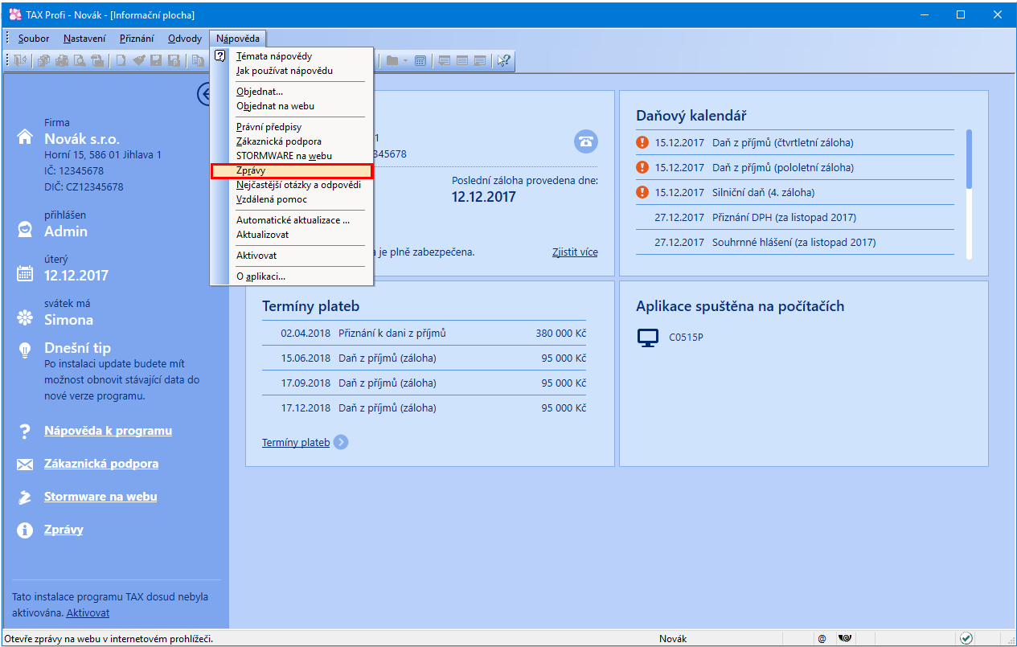1017x647 pixels.
Task: Click the green checkmark icon in status bar
Action: click(x=966, y=638)
